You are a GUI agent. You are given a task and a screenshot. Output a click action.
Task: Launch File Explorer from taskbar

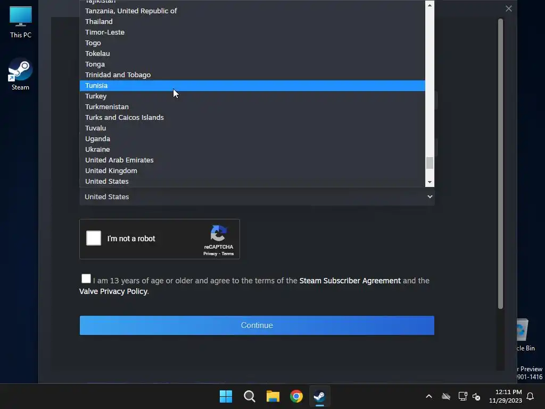[x=273, y=396]
